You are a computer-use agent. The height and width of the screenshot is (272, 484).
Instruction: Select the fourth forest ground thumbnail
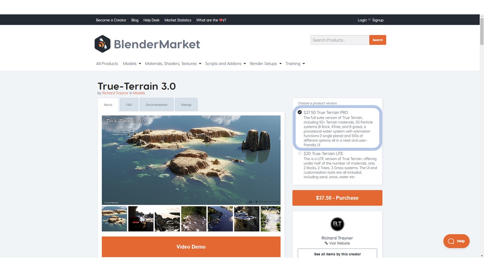[x=194, y=219]
